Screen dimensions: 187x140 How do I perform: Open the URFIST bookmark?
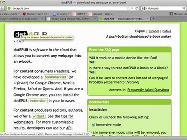79,14
